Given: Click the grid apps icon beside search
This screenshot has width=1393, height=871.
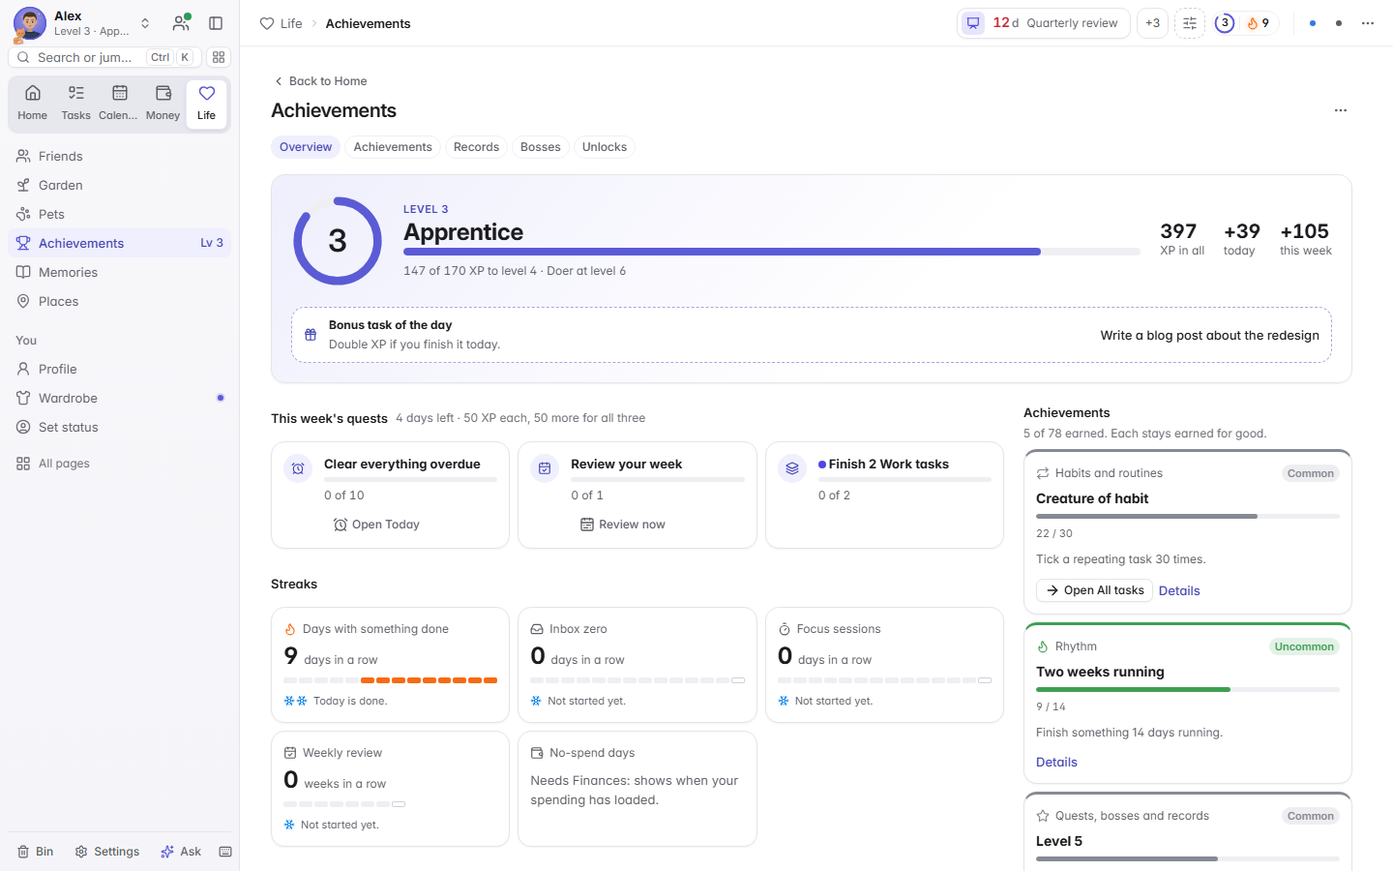Looking at the screenshot, I should coord(219,57).
